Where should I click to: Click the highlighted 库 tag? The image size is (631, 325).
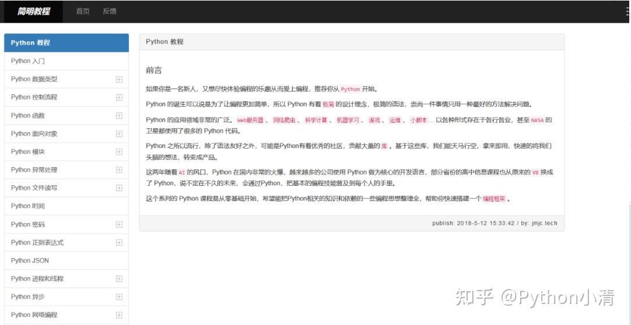[x=384, y=147]
